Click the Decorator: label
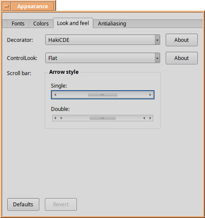The image size is (205, 218). click(x=20, y=40)
